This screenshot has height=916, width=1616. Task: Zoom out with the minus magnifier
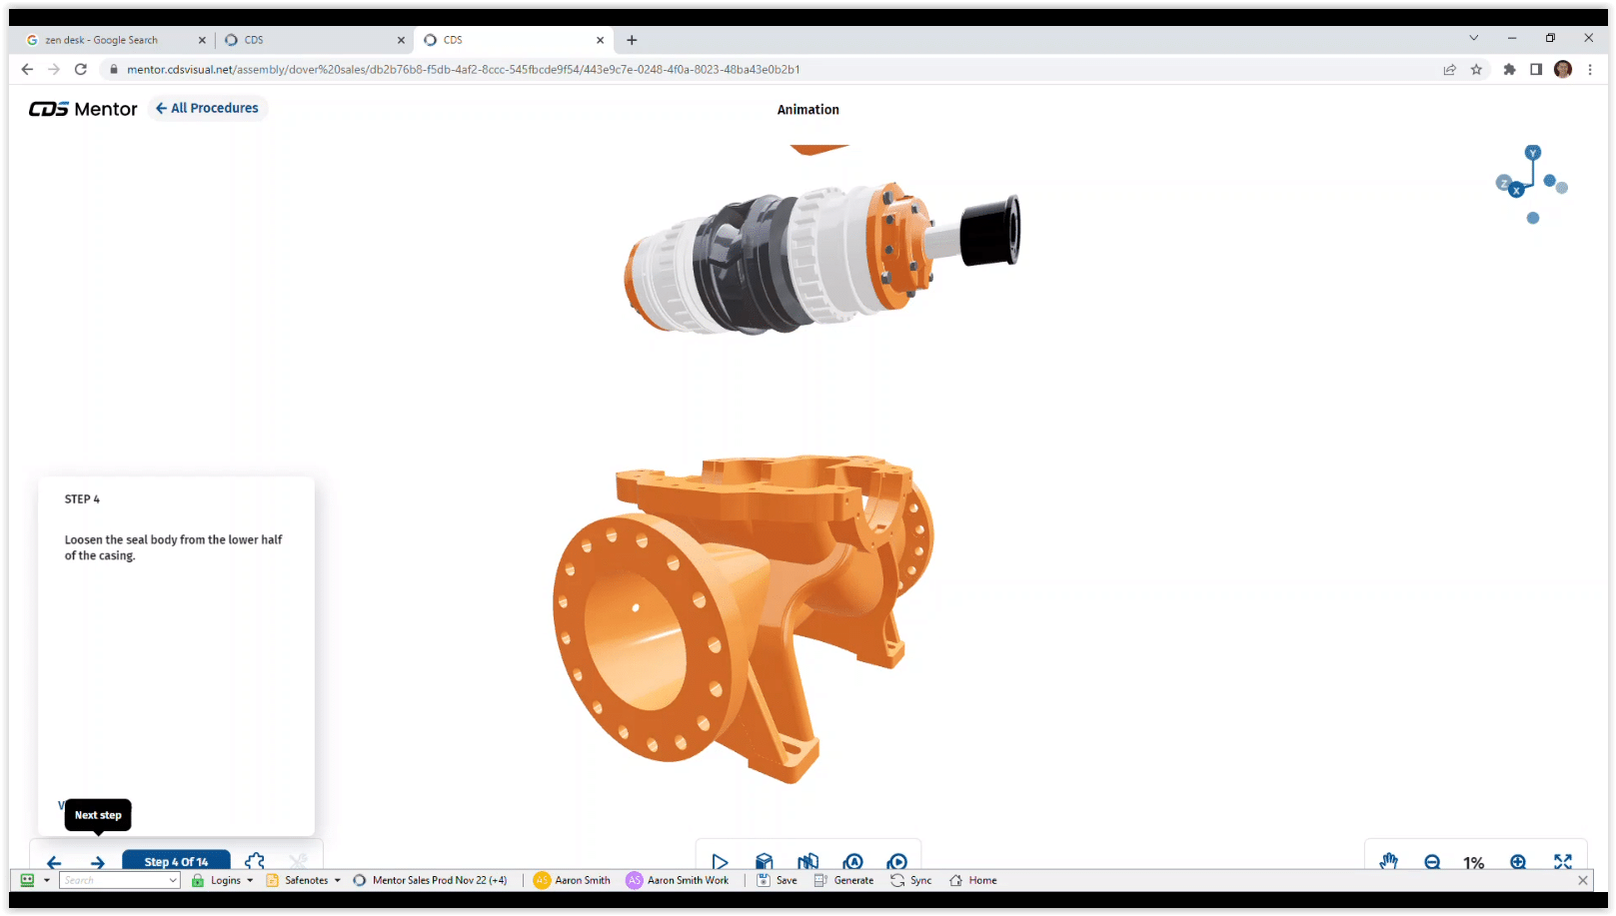(x=1432, y=861)
